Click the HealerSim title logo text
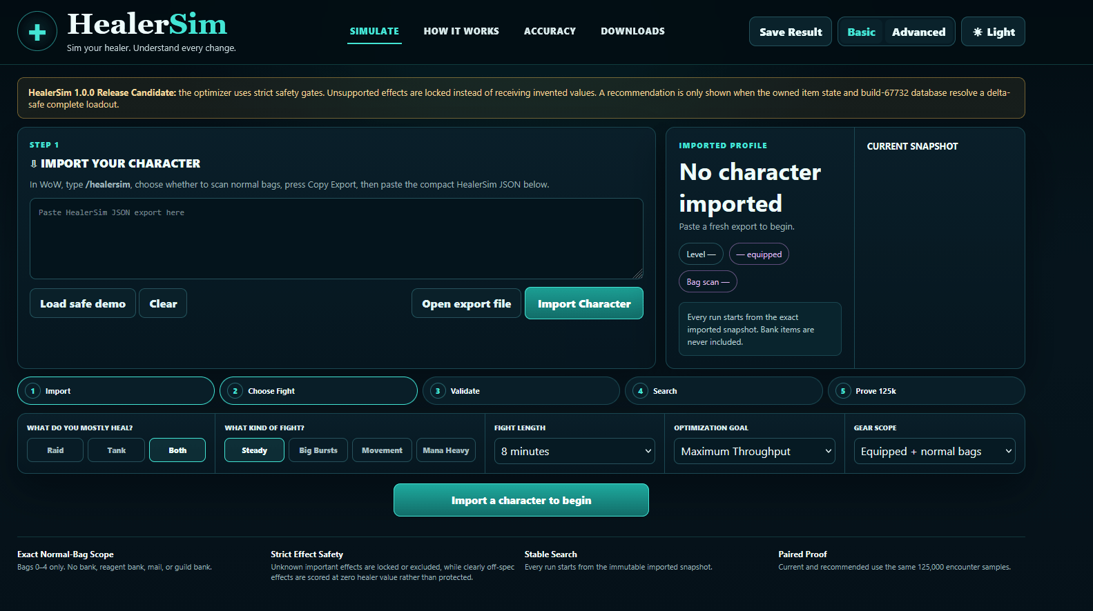 pos(147,24)
